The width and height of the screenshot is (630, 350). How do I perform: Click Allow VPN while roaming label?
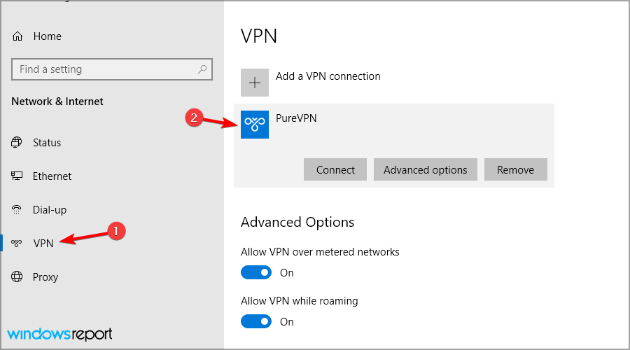point(300,301)
